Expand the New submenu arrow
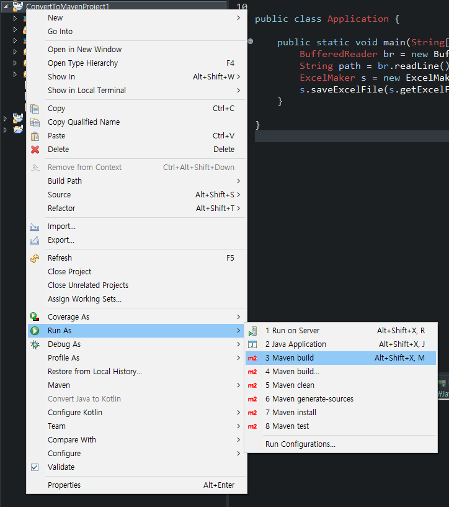This screenshot has height=507, width=449. click(x=238, y=18)
